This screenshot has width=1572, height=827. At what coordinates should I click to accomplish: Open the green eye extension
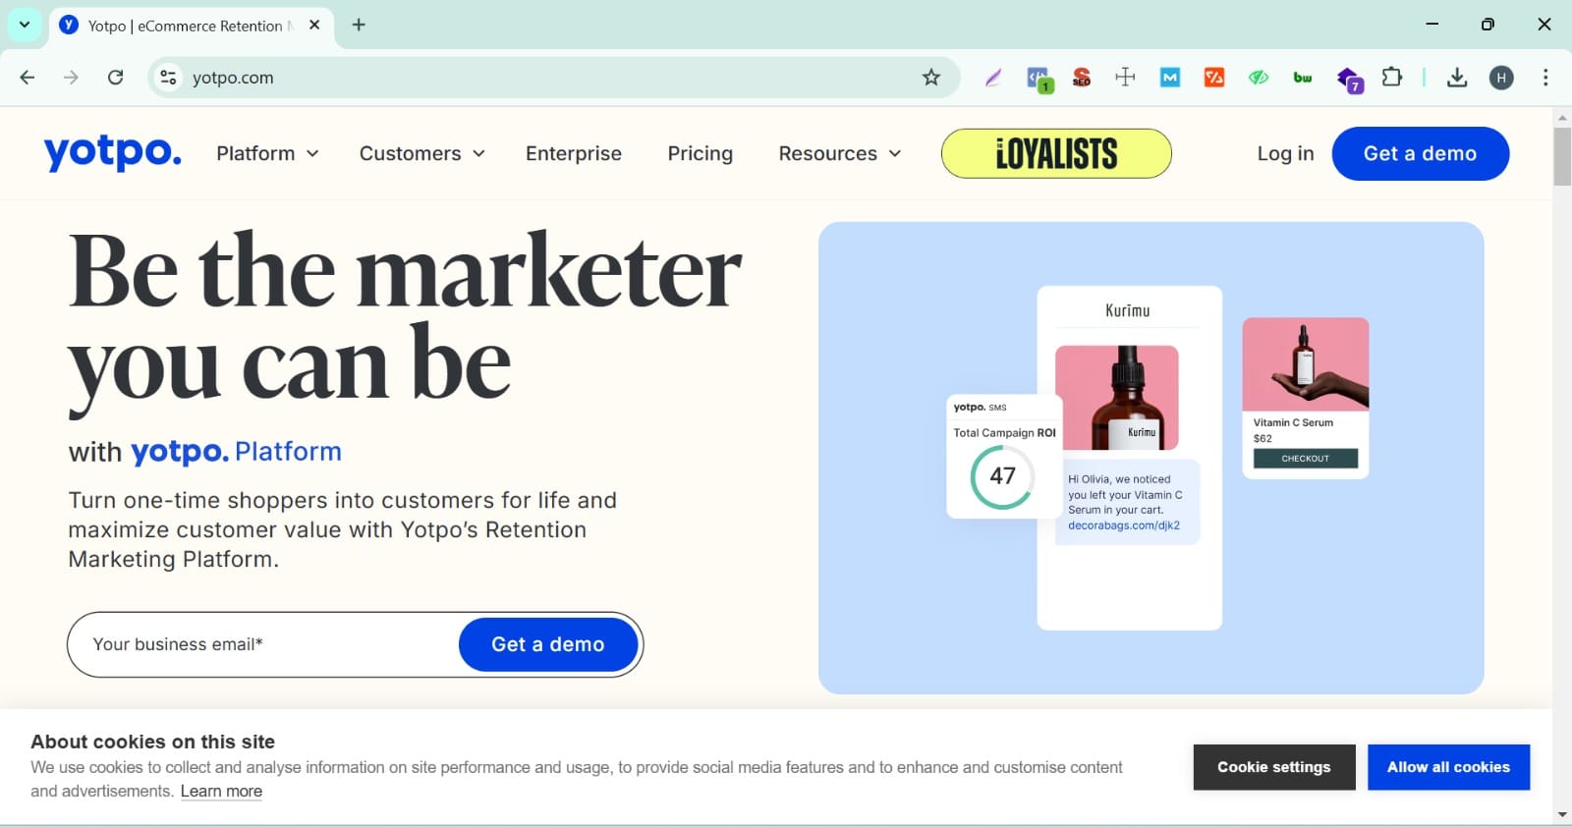click(1259, 78)
